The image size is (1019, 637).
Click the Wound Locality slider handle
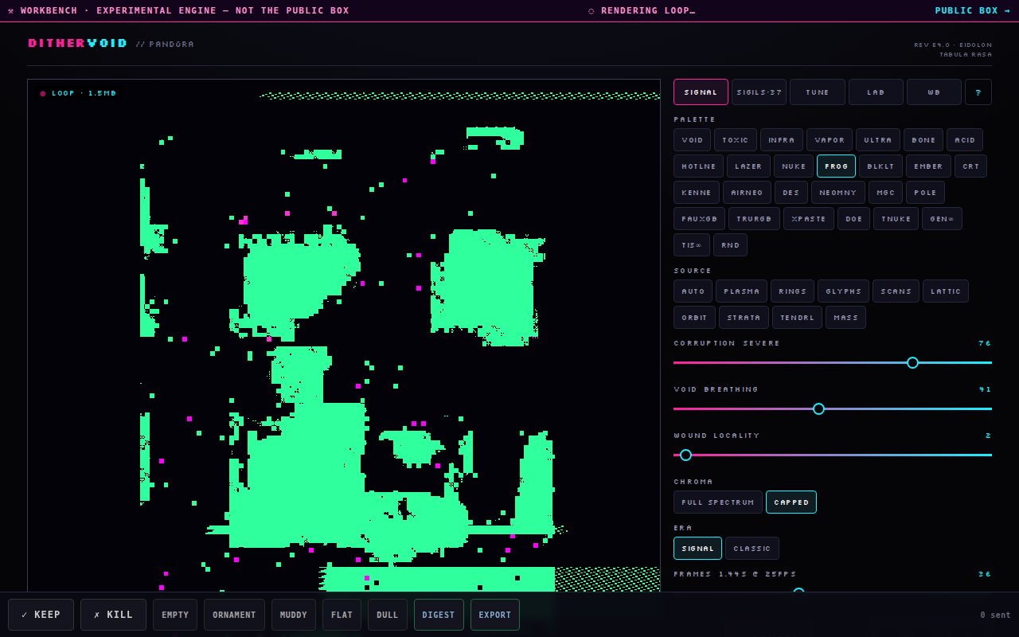(x=685, y=455)
